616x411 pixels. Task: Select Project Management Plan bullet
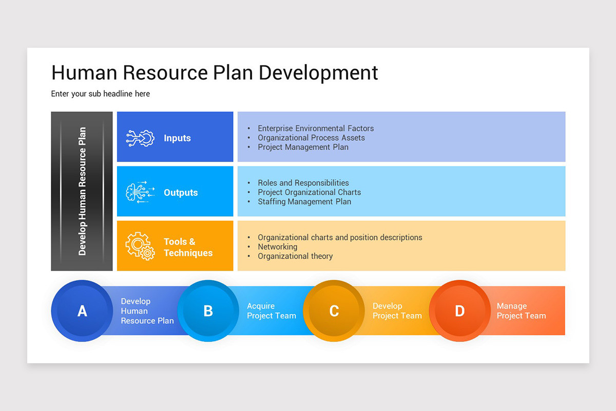click(x=303, y=147)
